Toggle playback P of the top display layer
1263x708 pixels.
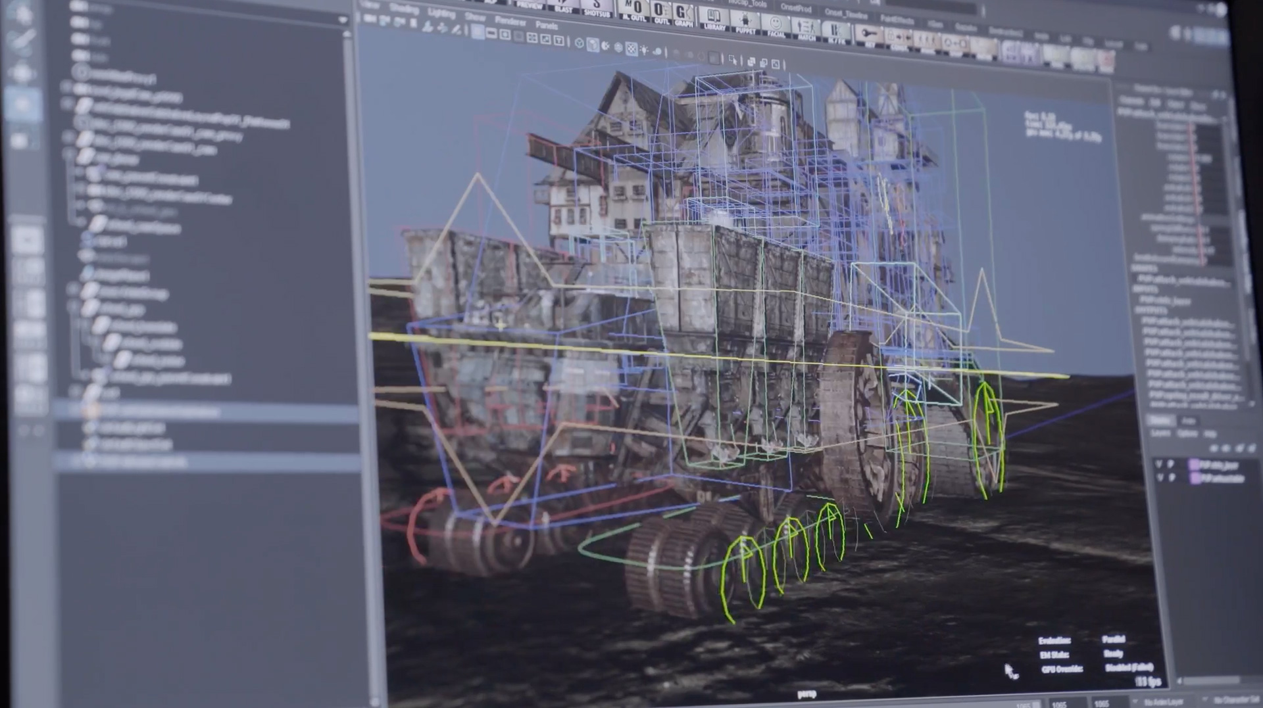coord(1171,464)
